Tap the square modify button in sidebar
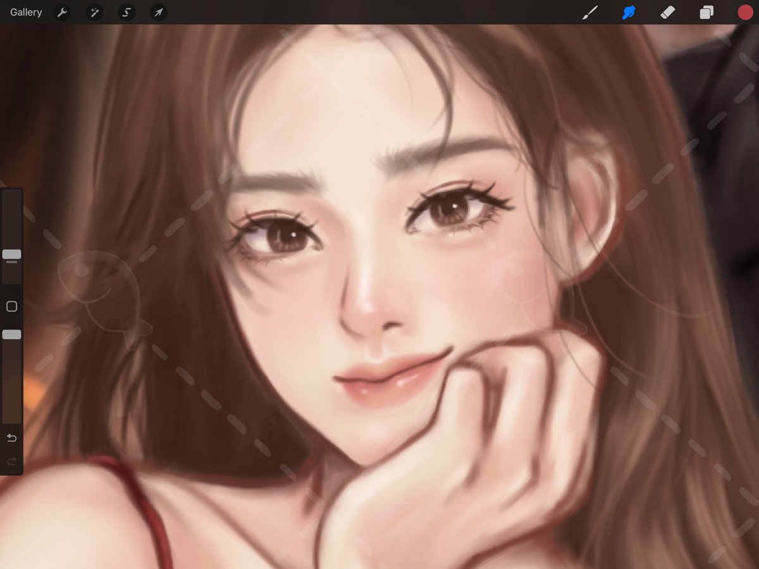Viewport: 759px width, 569px height. [11, 306]
